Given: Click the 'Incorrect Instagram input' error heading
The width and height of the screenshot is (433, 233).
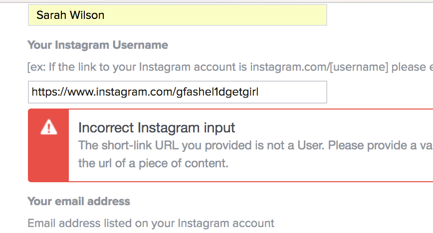Looking at the screenshot, I should [157, 127].
